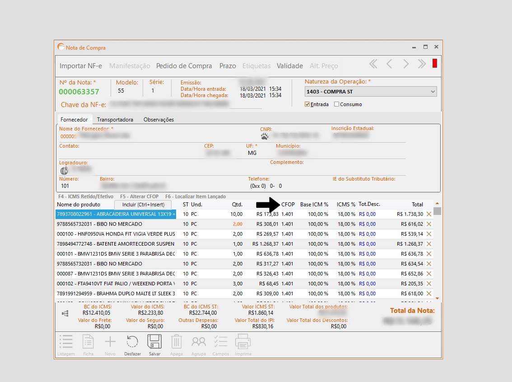Image resolution: width=512 pixels, height=382 pixels.
Task: Switch to the Transportadora tab
Action: pyautogui.click(x=115, y=120)
